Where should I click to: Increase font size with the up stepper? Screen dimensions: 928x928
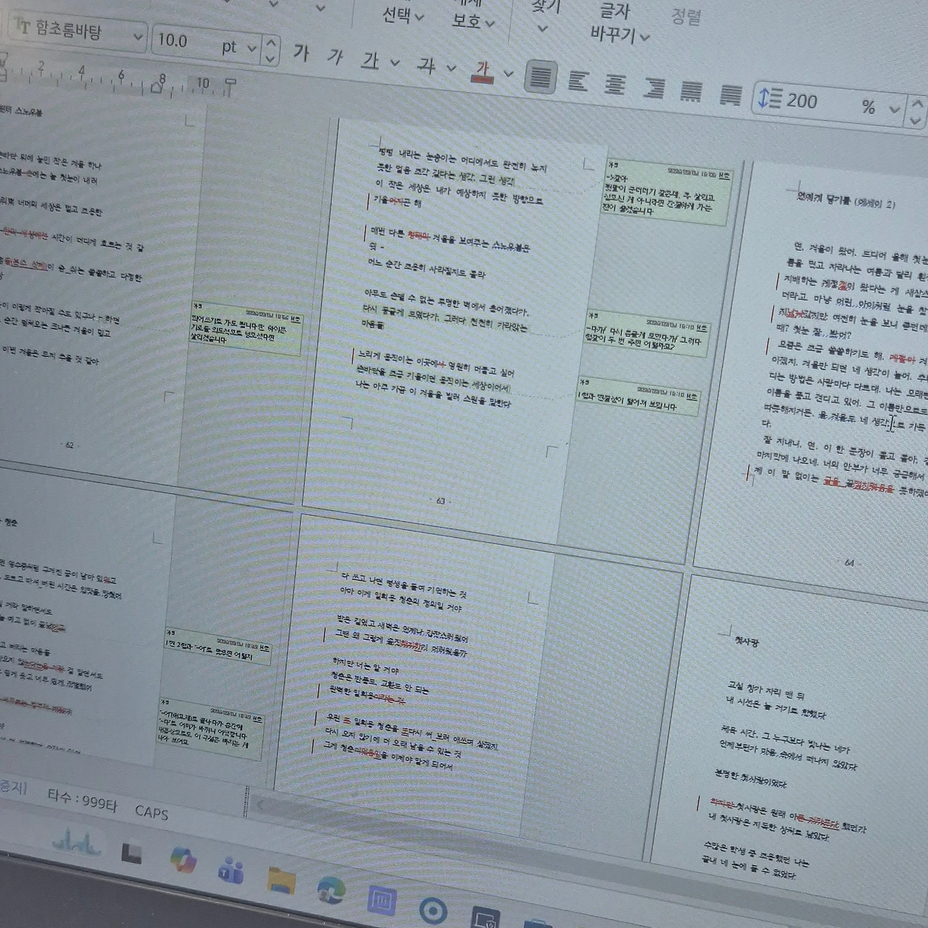click(x=270, y=44)
